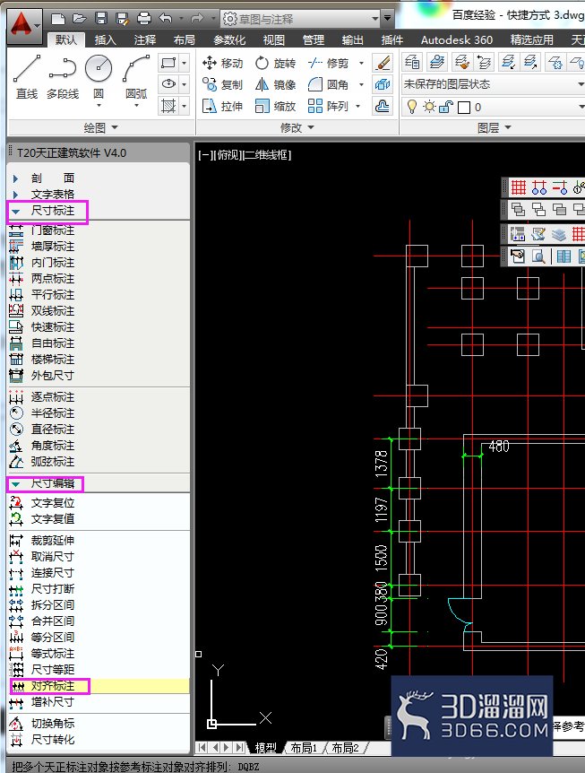Open the 注释 ribbon tab
The width and height of the screenshot is (585, 773).
(145, 39)
